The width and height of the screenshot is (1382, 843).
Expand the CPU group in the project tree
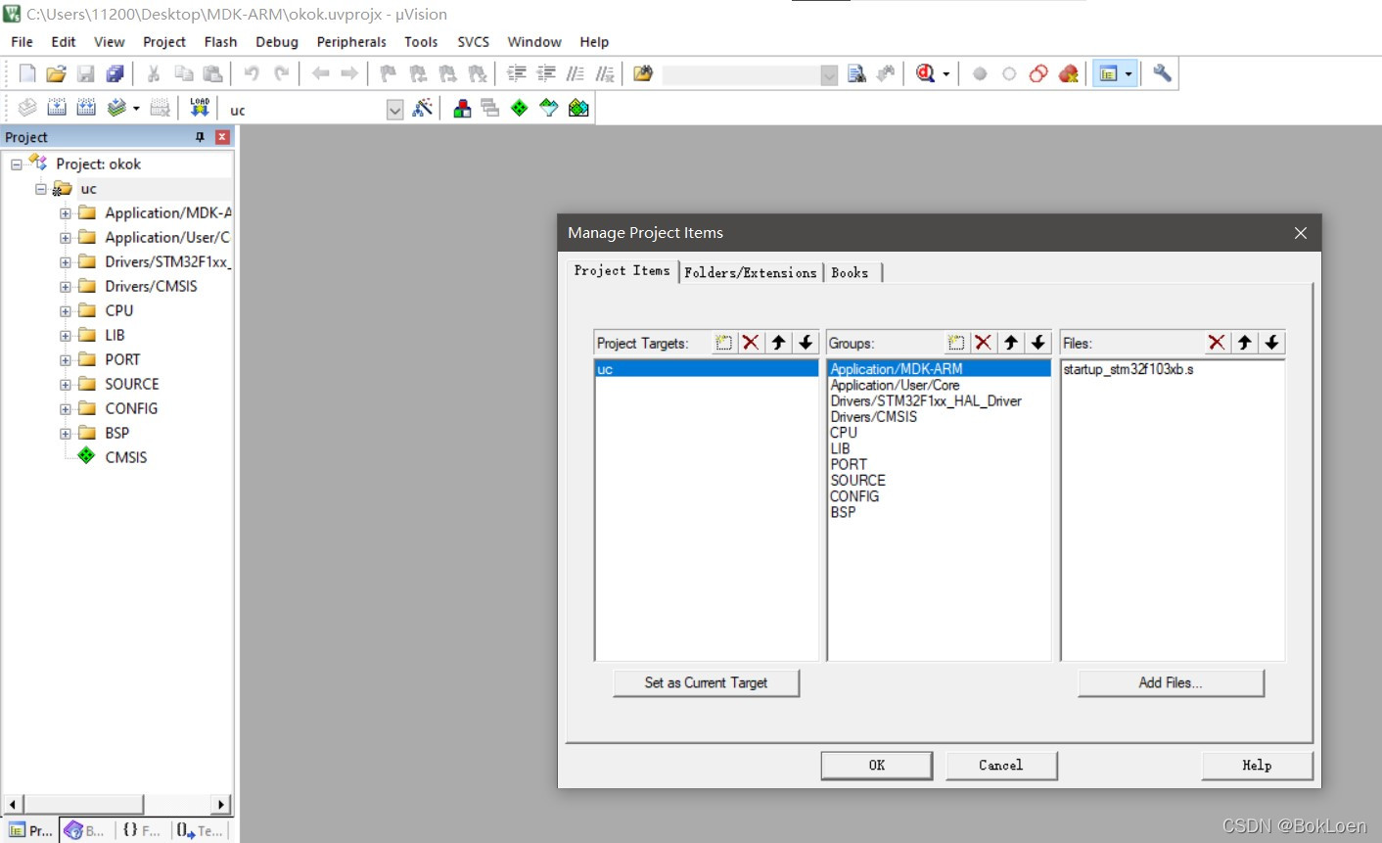coord(66,311)
